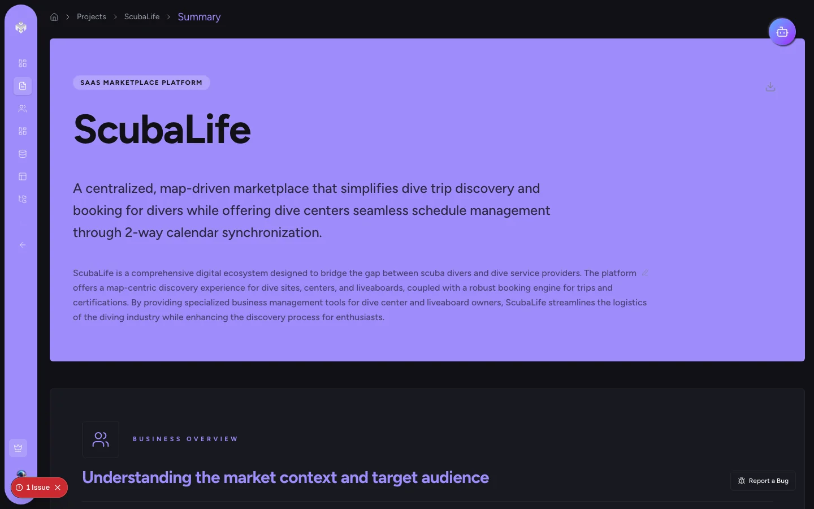Viewport: 814px width, 509px height.
Task: Open the team members icon in sidebar
Action: tap(23, 109)
